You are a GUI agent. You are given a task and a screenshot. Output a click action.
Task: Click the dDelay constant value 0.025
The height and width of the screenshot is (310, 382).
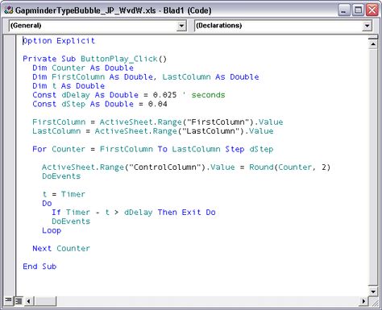(164, 95)
